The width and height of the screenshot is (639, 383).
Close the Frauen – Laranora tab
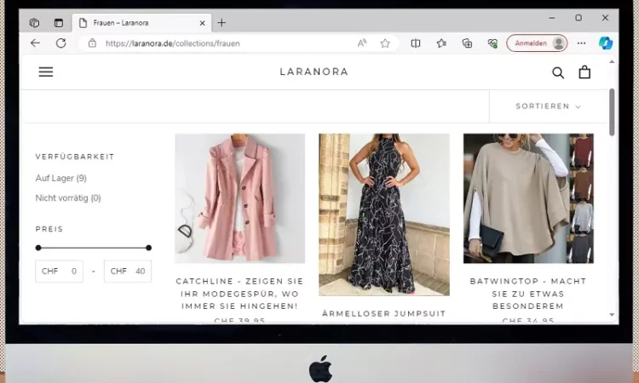(x=202, y=23)
